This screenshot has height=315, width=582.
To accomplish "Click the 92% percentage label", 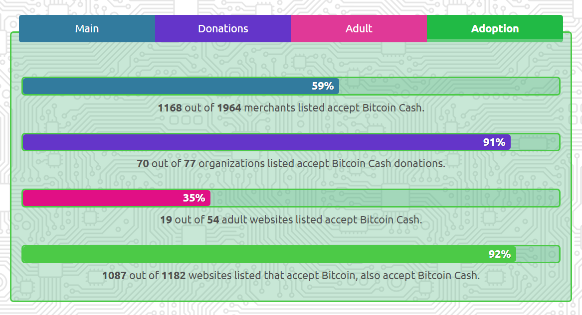I will point(500,254).
